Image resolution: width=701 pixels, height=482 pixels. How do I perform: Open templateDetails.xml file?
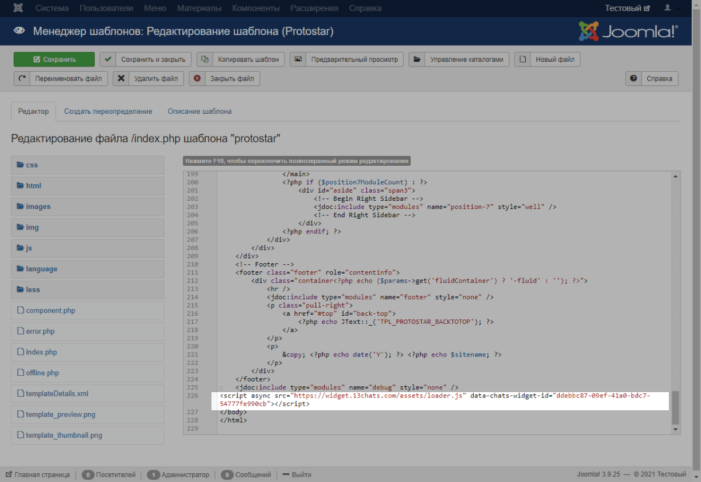[88, 394]
